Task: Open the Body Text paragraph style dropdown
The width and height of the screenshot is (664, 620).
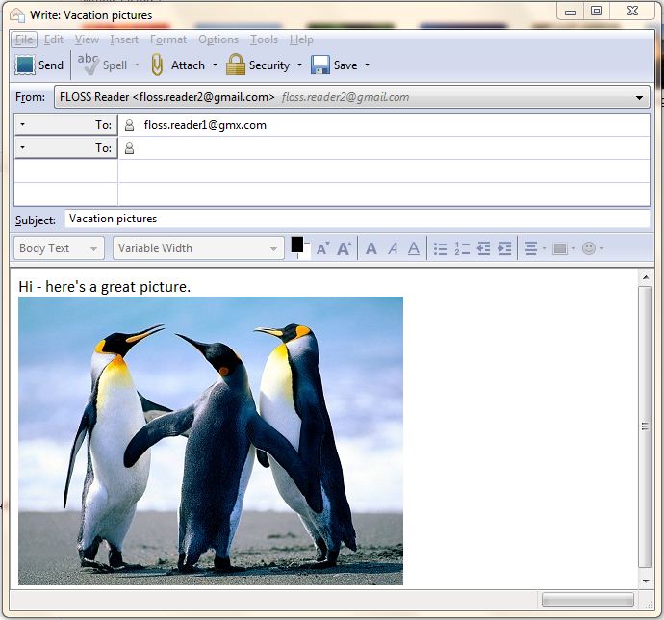Action: point(59,248)
